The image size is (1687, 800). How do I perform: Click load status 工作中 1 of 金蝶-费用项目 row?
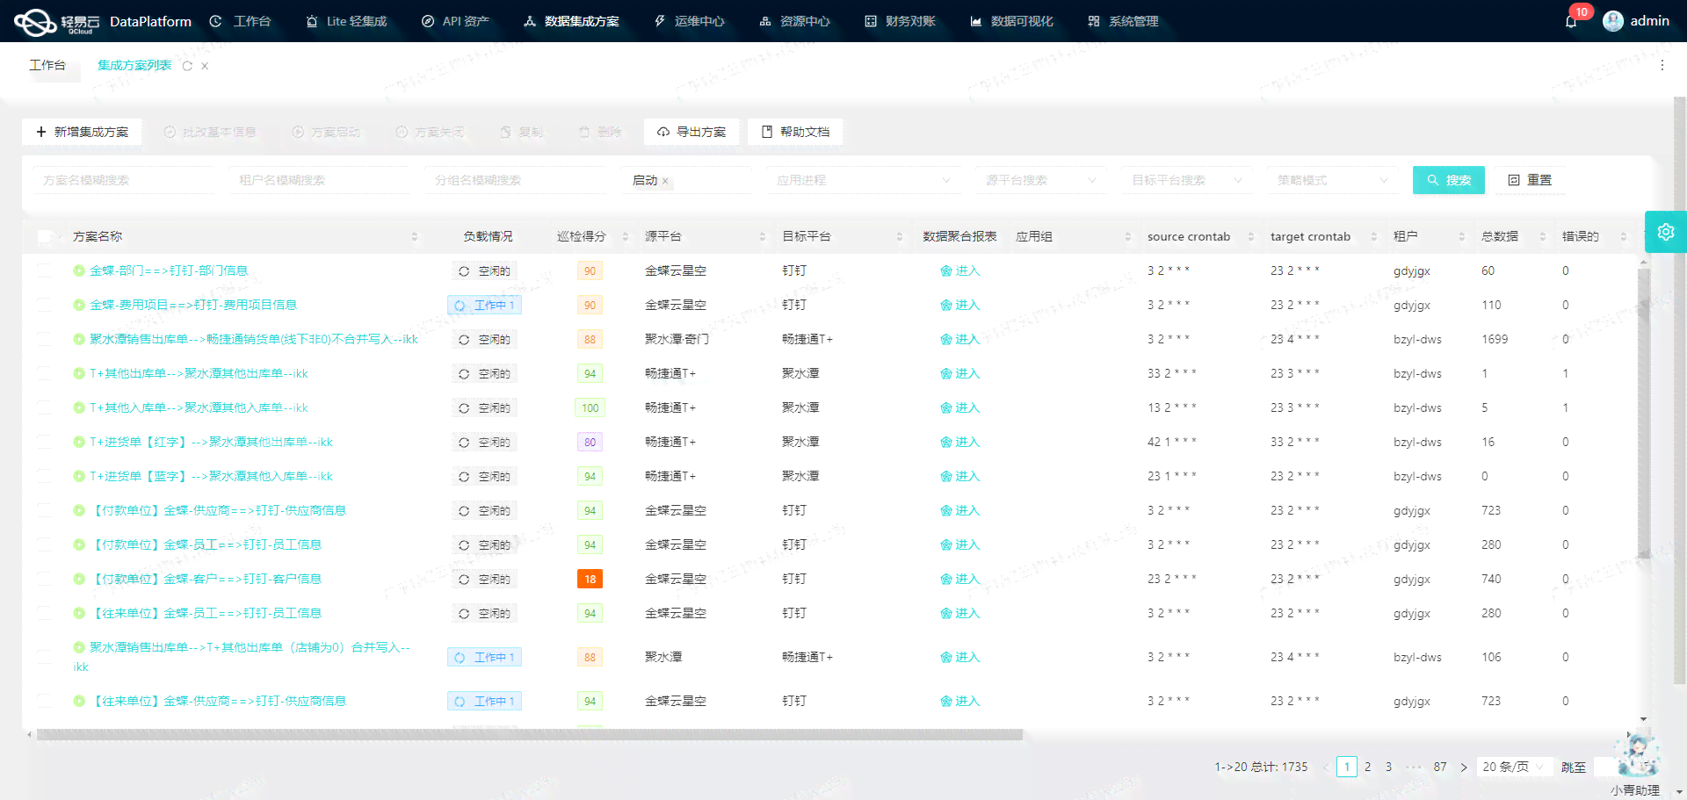coord(485,305)
